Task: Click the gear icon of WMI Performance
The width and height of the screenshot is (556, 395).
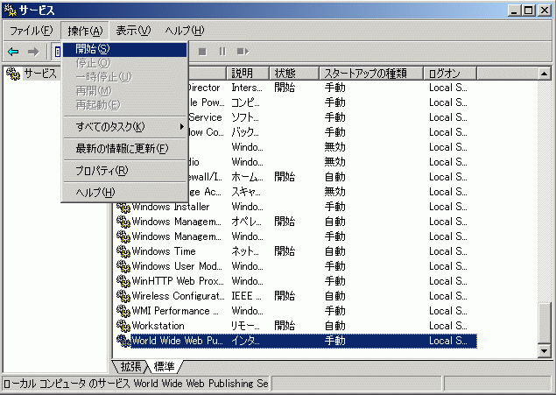Action: 123,311
